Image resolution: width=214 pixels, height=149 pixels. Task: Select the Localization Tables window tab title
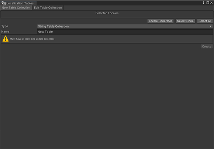pyautogui.click(x=20, y=3)
